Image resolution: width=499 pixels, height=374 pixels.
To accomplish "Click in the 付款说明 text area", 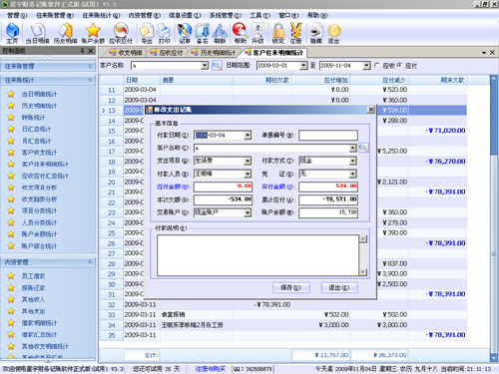I will click(x=257, y=255).
